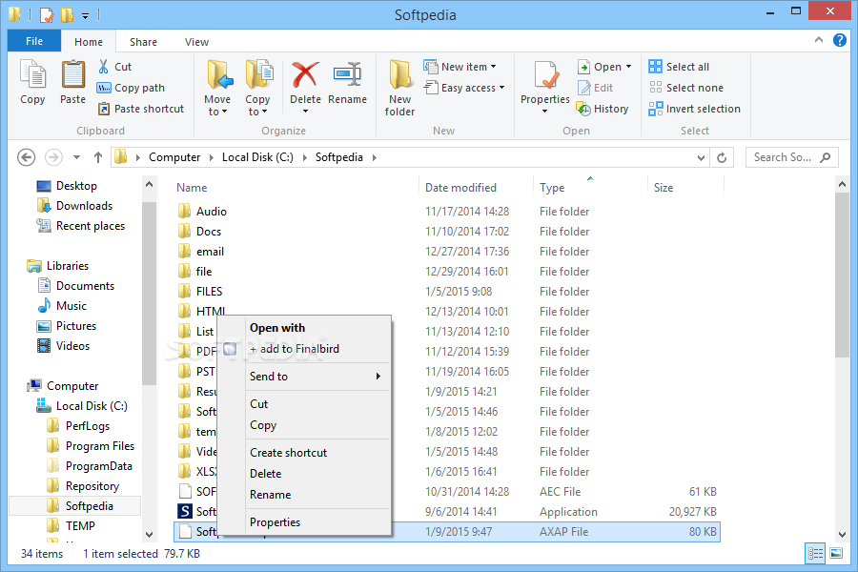The image size is (858, 572).
Task: Click Local Disk (C:) breadcrumb
Action: point(257,157)
